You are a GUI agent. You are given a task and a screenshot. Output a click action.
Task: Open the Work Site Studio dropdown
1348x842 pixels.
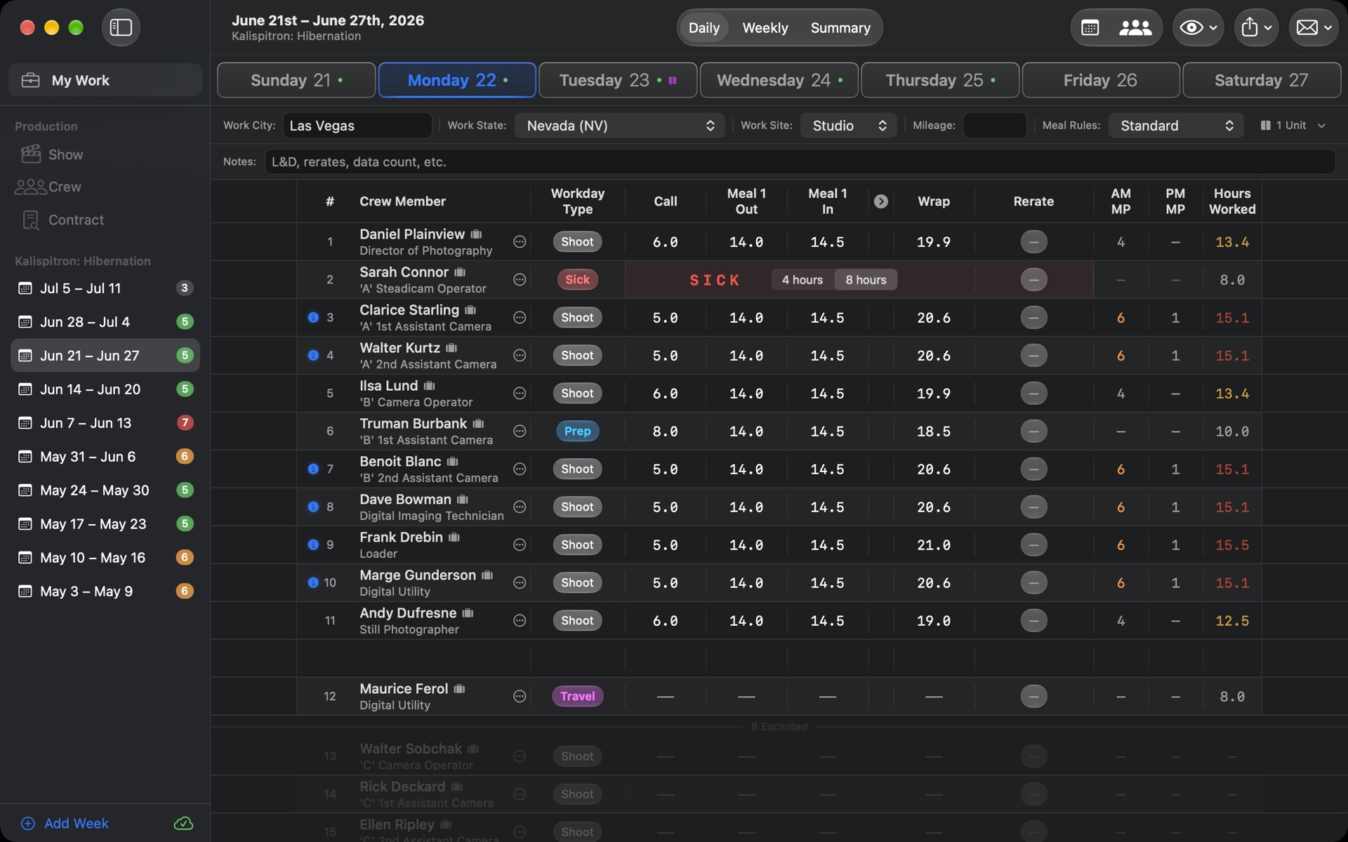848,126
